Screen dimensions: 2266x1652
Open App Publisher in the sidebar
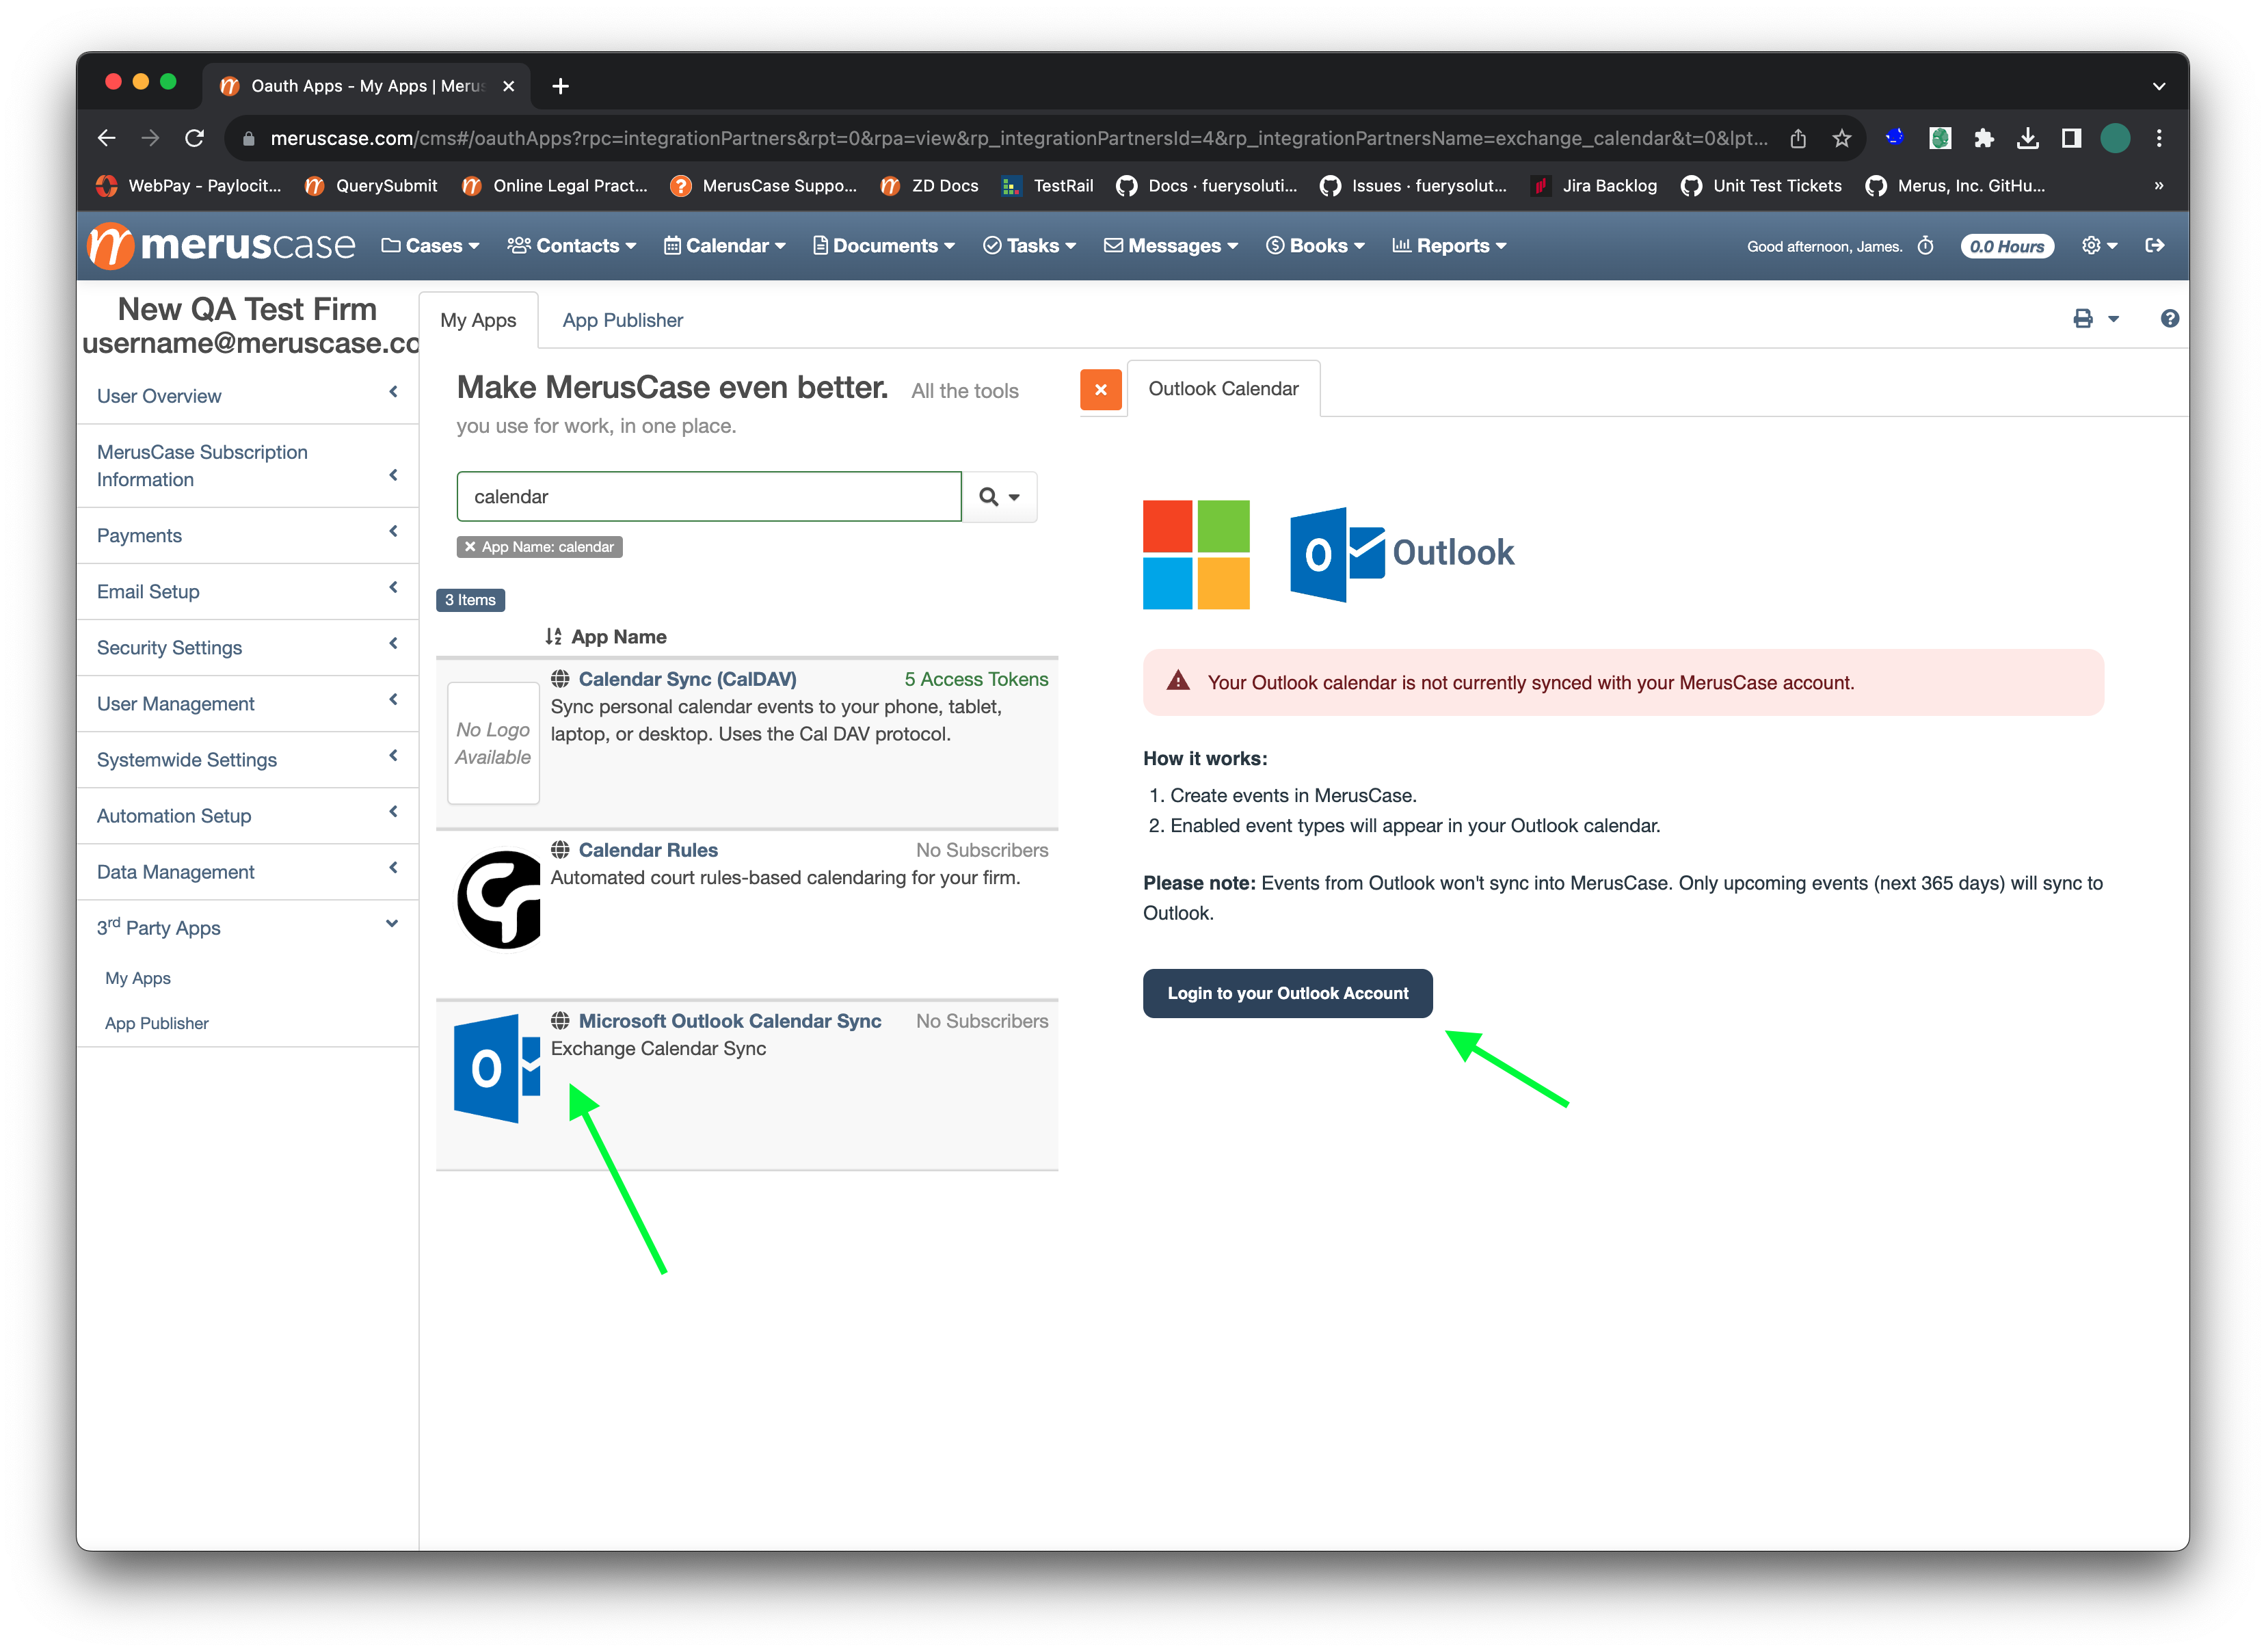point(157,1023)
